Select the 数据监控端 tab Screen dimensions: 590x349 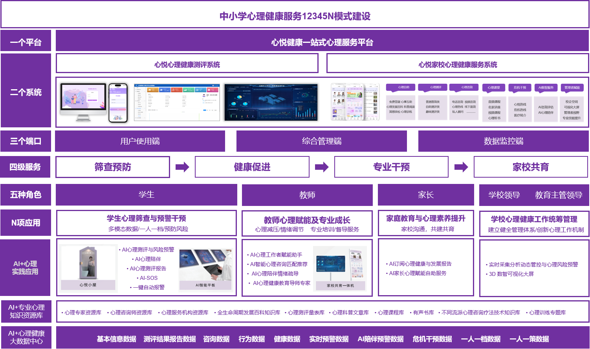click(503, 141)
